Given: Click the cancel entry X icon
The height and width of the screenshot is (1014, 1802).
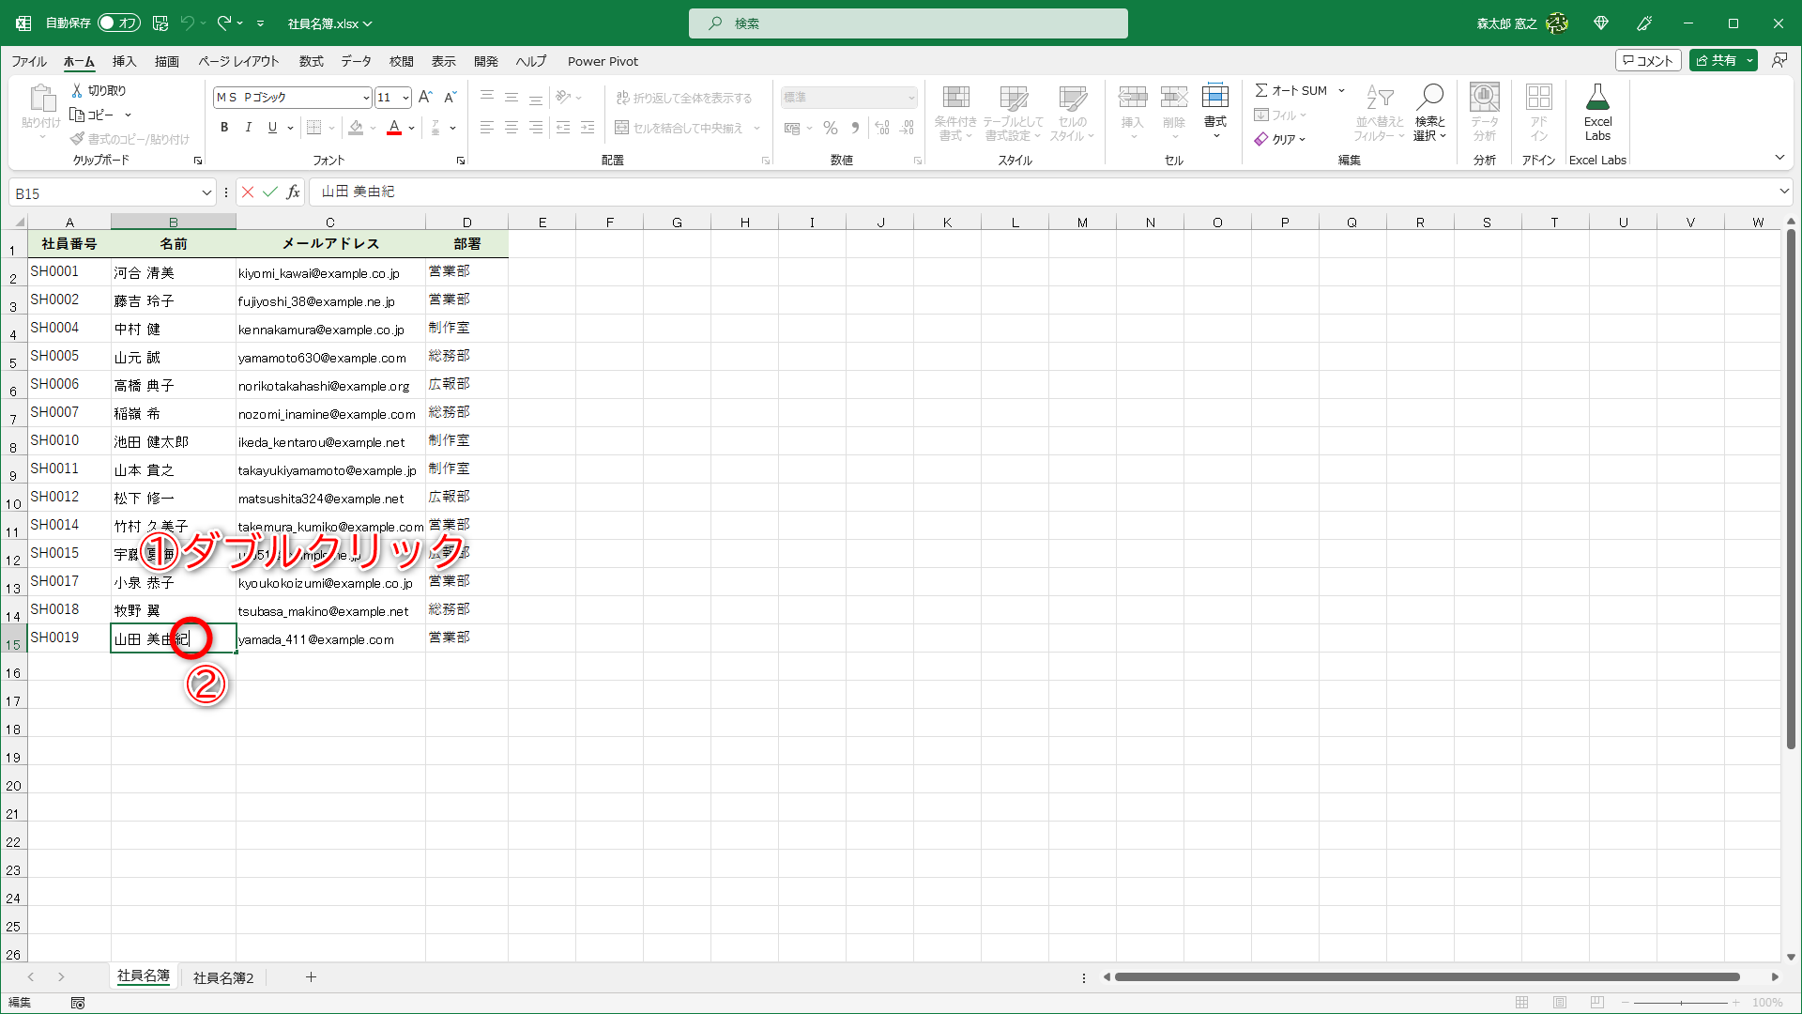Looking at the screenshot, I should pyautogui.click(x=248, y=192).
